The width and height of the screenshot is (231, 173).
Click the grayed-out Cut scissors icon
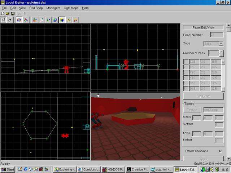click(x=19, y=14)
